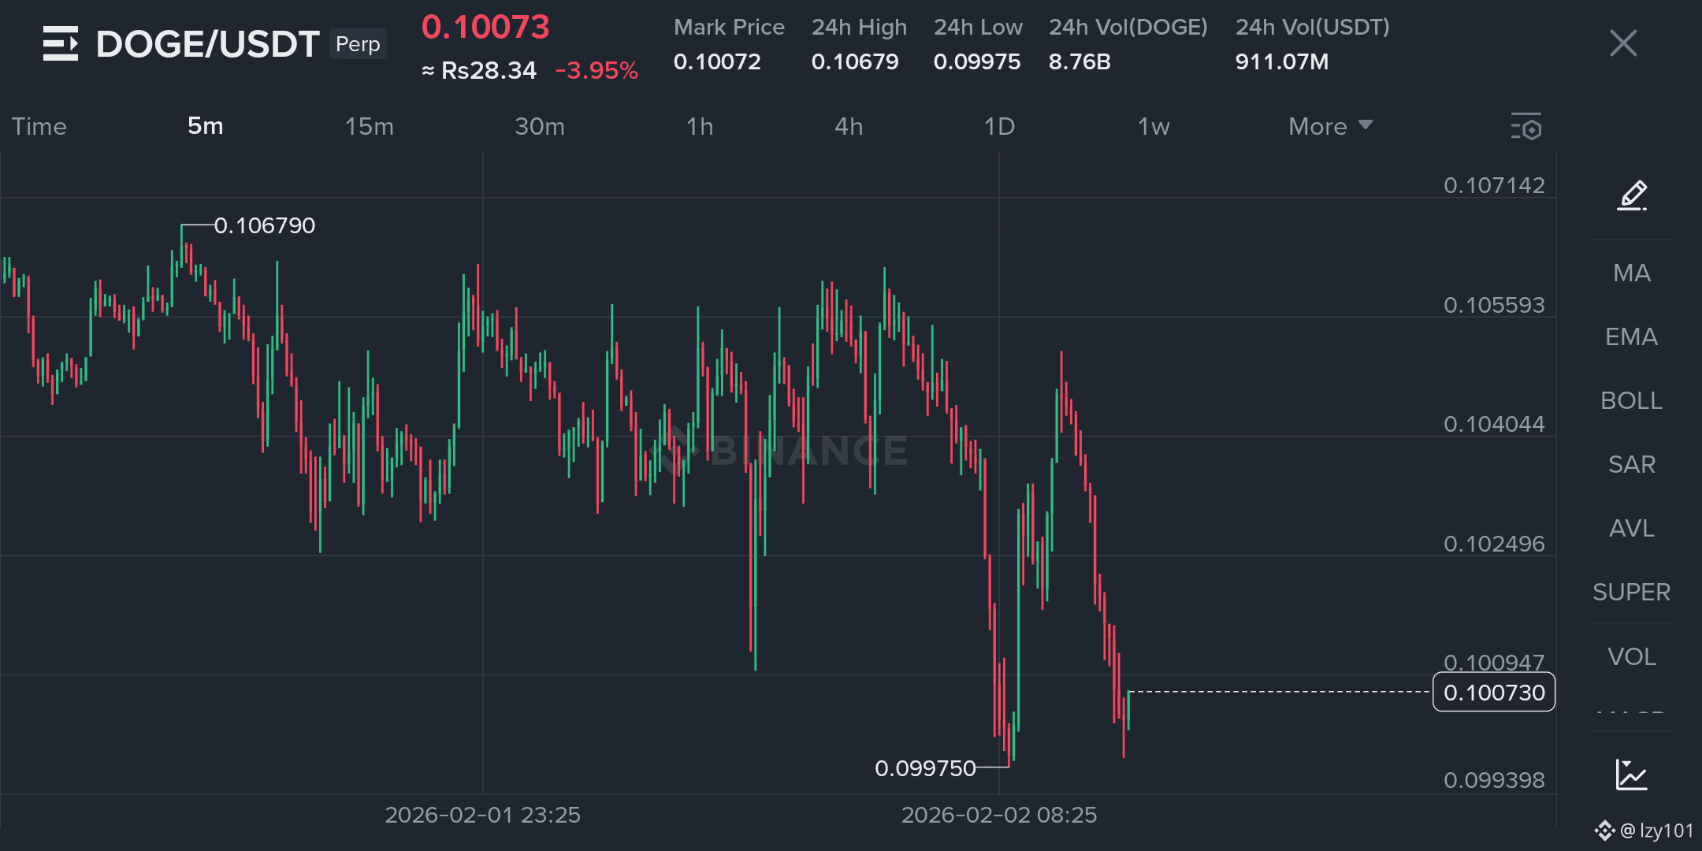
Task: Select the drawing pencil tool
Action: (x=1632, y=195)
